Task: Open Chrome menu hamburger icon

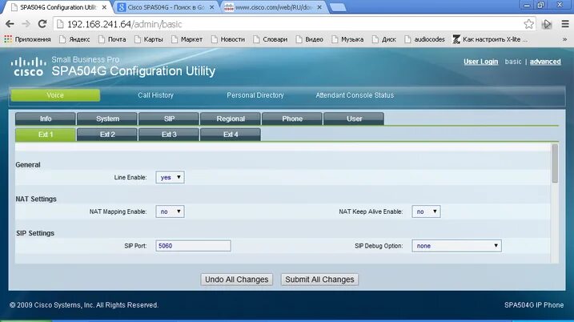Action: [565, 24]
